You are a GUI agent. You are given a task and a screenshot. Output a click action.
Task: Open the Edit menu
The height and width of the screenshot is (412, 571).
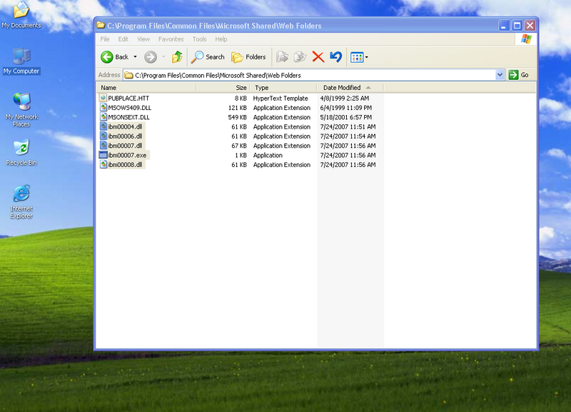point(123,39)
